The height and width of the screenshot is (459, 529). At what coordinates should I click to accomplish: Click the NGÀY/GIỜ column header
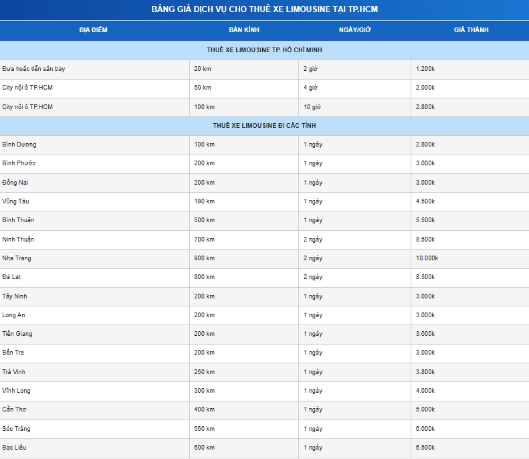point(354,30)
